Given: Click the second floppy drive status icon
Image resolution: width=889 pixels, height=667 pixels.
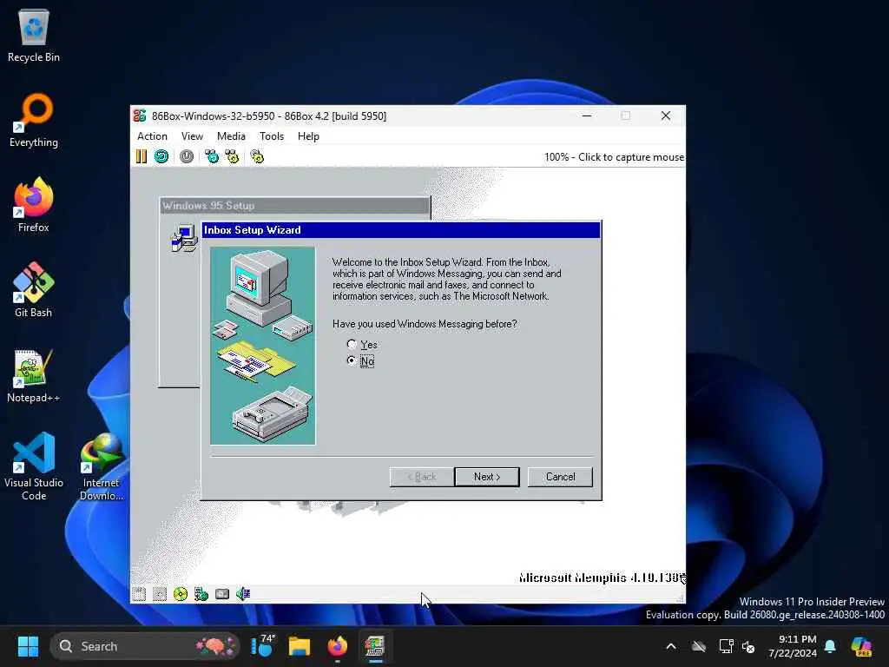Looking at the screenshot, I should 160,594.
